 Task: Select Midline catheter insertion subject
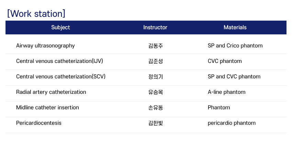click(x=47, y=108)
